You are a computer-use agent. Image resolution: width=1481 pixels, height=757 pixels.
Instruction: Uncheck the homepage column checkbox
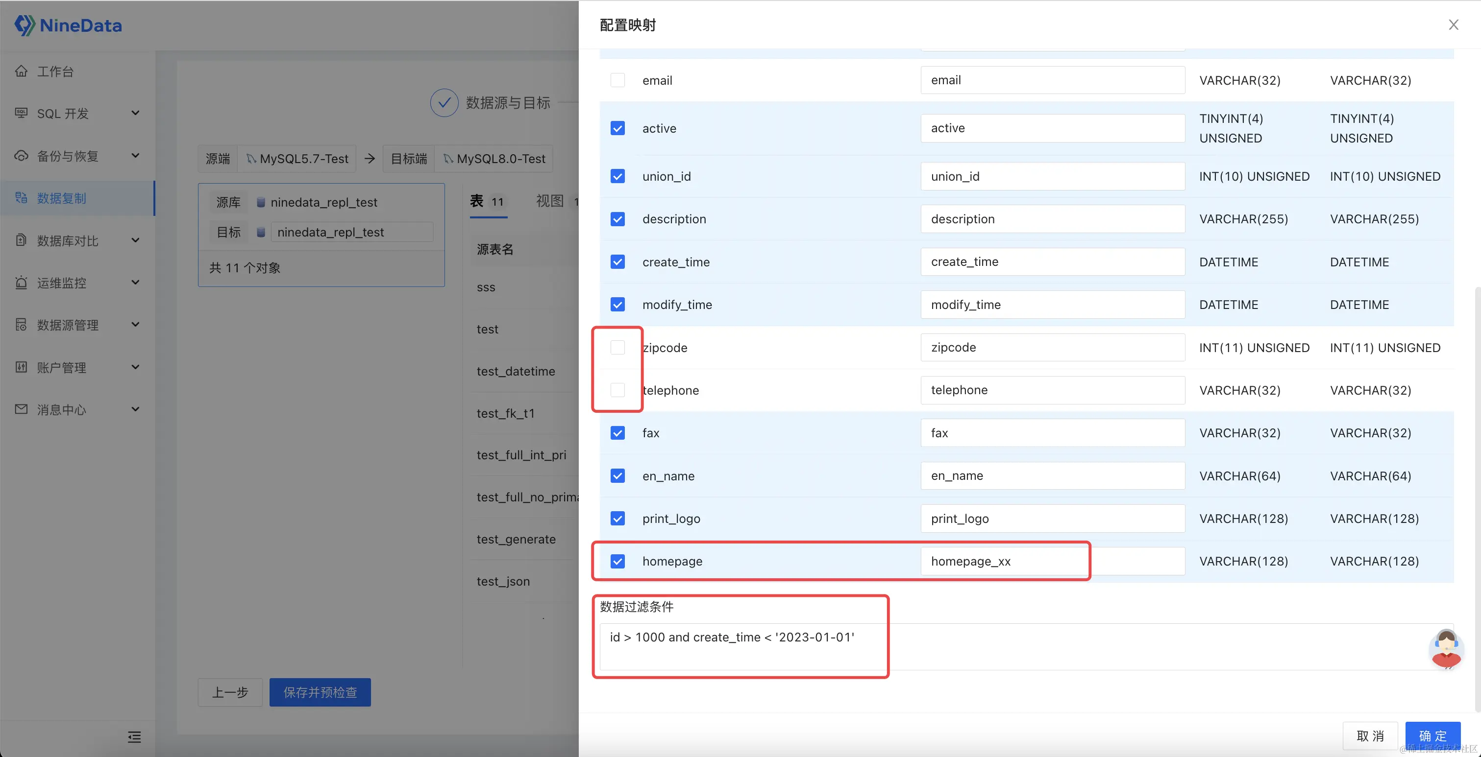[x=617, y=561]
